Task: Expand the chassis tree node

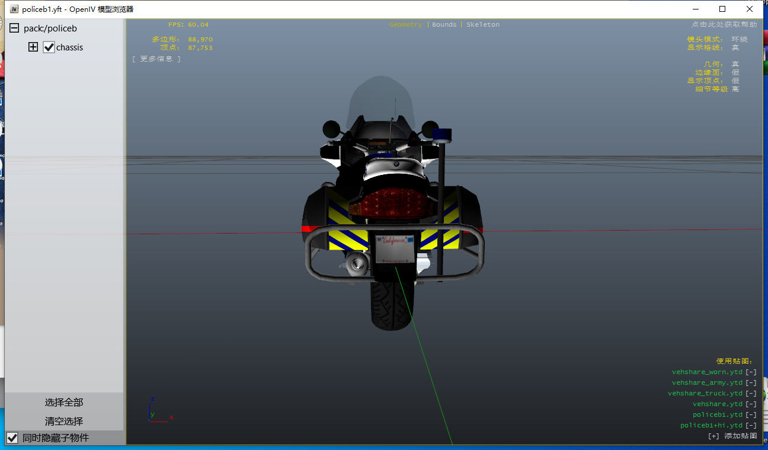Action: [x=33, y=47]
